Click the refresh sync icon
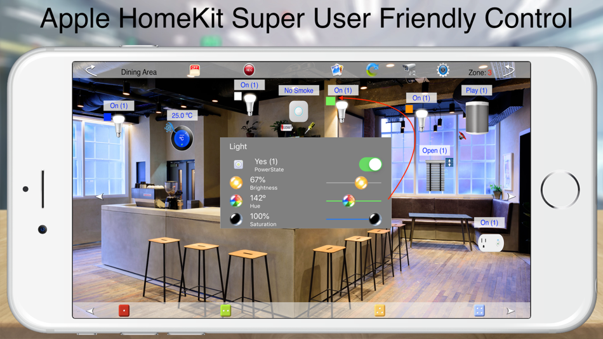This screenshot has height=339, width=603. pyautogui.click(x=372, y=70)
